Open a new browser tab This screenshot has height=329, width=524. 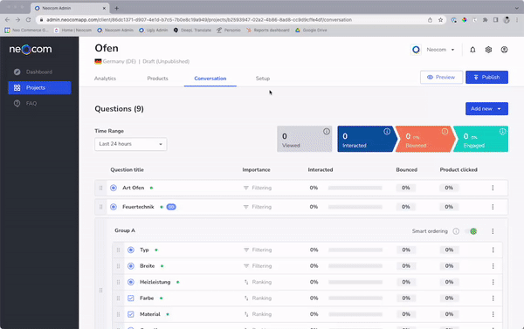[117, 8]
